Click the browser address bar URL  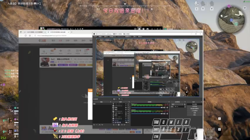[52, 35]
